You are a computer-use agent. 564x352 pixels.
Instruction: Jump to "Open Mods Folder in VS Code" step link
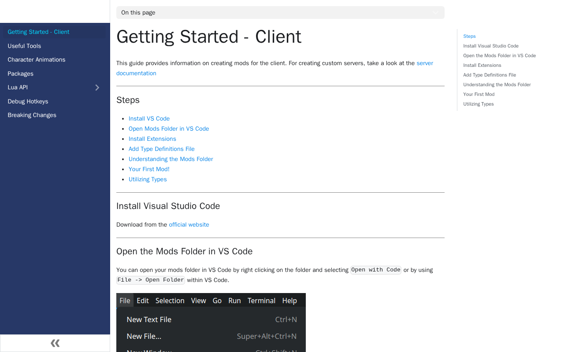tap(169, 129)
